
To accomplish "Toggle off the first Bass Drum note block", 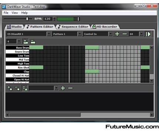I will (x=36, y=48).
